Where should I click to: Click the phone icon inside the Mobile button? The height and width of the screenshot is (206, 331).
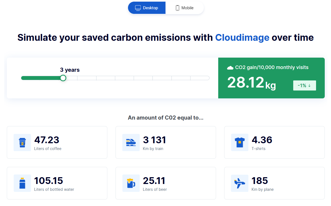(177, 8)
